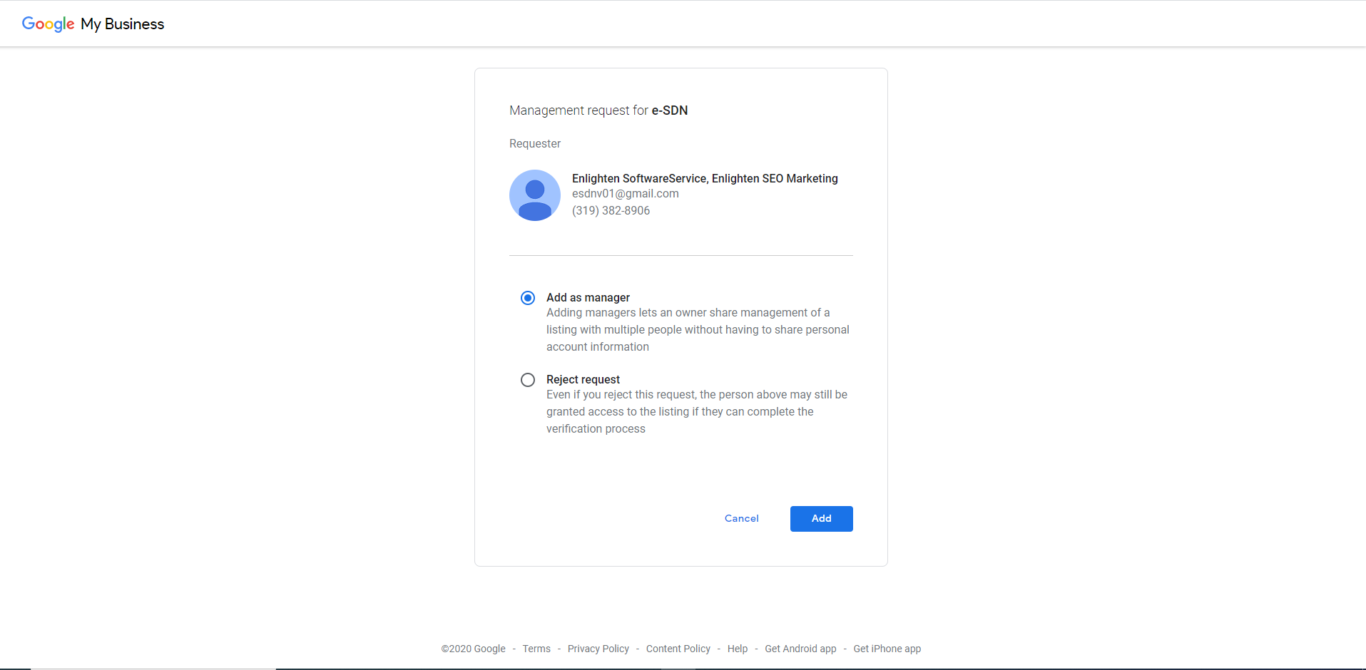The image size is (1366, 670).
Task: Open the Content Policy footer link
Action: pyautogui.click(x=678, y=649)
